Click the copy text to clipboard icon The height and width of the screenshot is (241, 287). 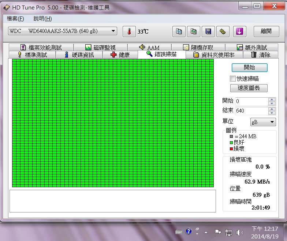pos(179,31)
